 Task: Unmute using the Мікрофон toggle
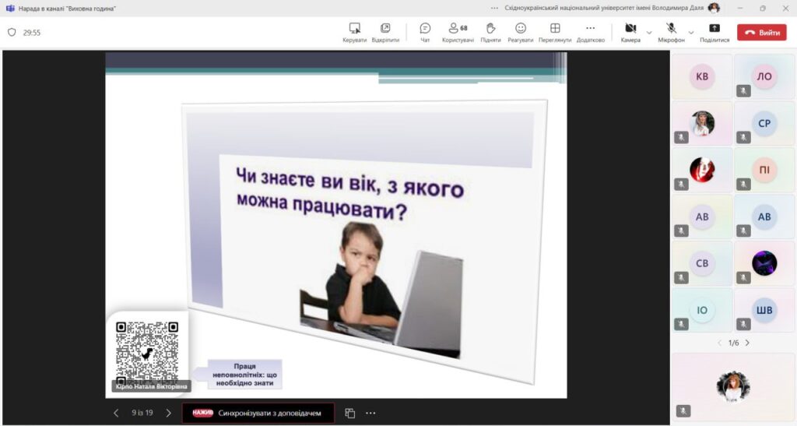pyautogui.click(x=671, y=28)
